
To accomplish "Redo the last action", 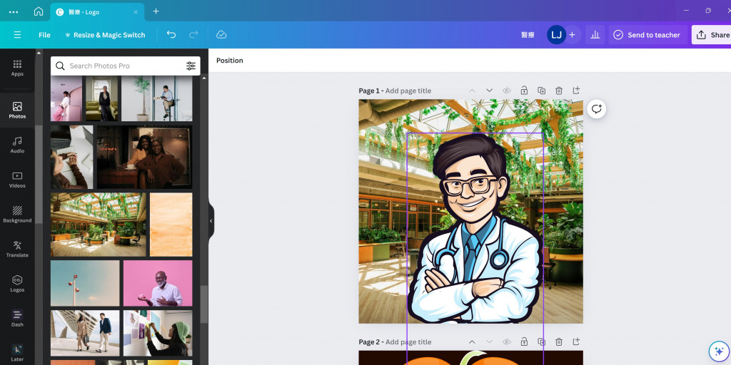I will click(x=193, y=35).
